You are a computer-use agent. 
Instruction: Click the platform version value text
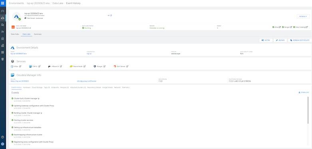(x=240, y=81)
